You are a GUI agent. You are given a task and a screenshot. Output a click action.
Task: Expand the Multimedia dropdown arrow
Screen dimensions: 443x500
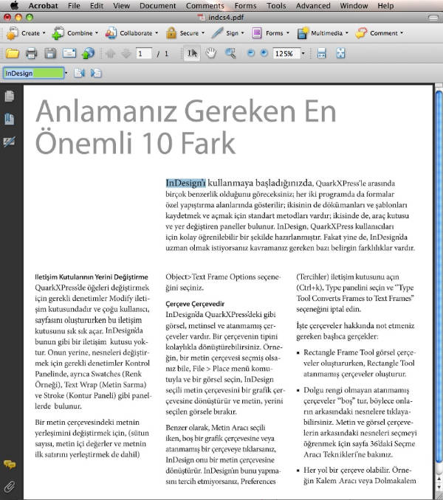[x=347, y=33]
